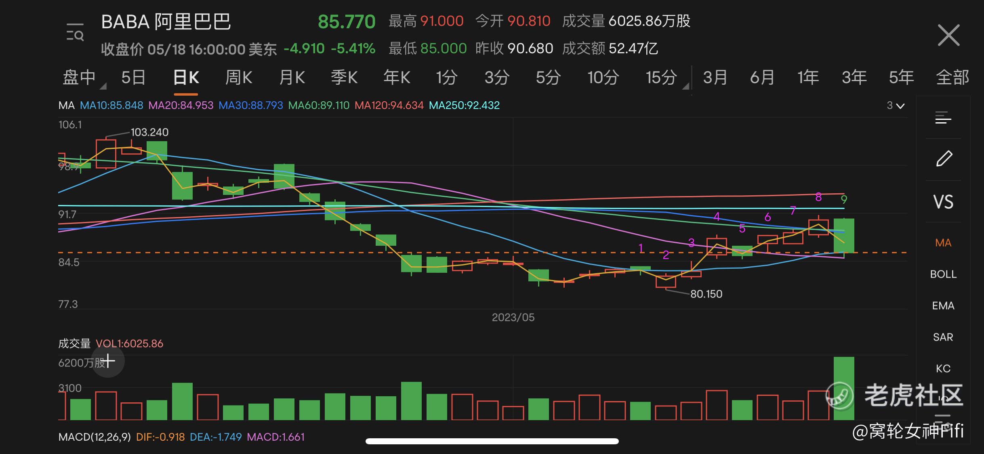Set range to 6月

762,77
